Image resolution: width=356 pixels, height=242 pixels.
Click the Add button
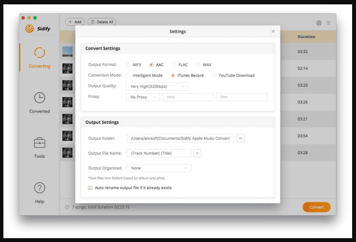pos(75,22)
